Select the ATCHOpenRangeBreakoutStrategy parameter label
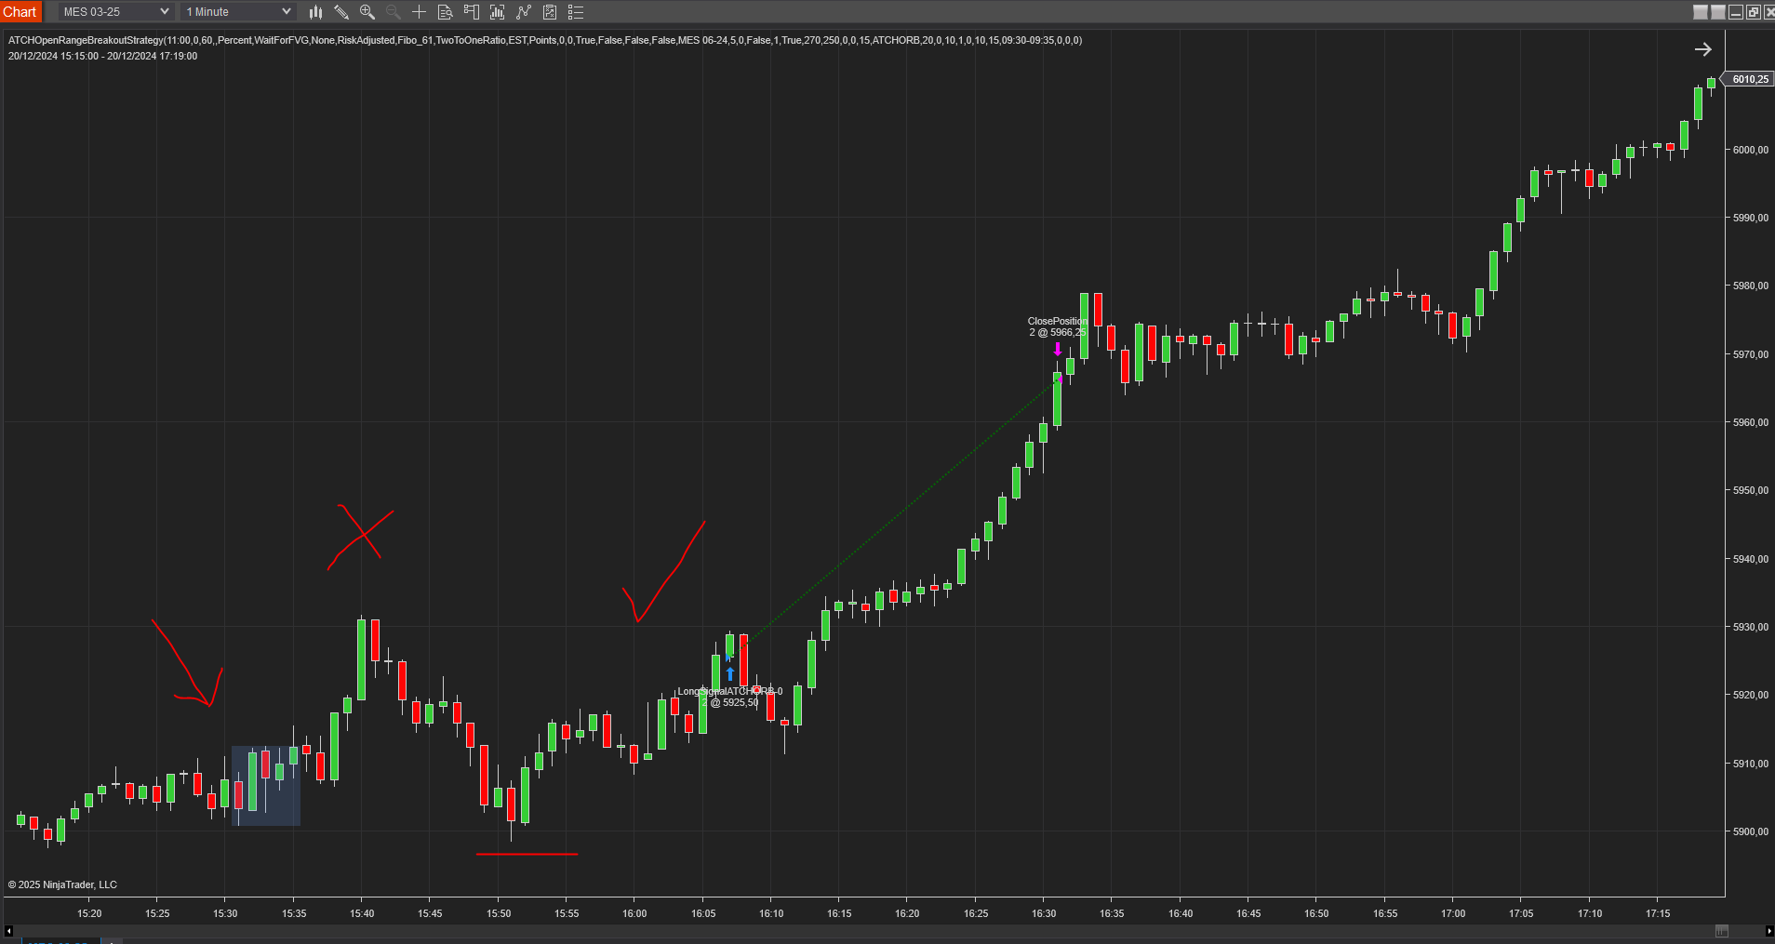1775x944 pixels. (x=544, y=40)
